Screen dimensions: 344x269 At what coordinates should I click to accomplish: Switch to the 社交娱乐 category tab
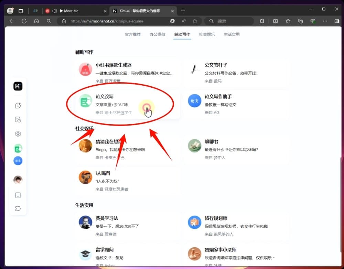pos(207,34)
